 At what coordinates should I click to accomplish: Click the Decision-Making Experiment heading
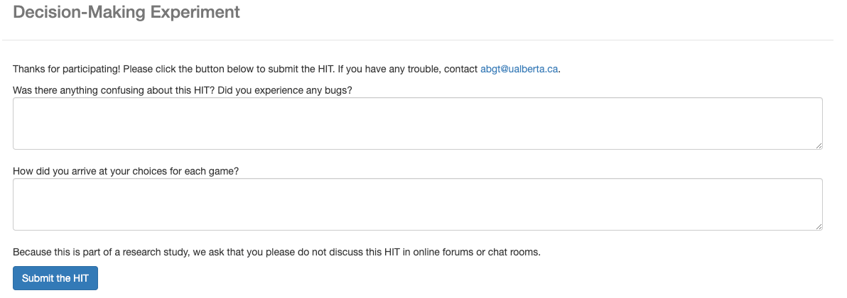126,11
